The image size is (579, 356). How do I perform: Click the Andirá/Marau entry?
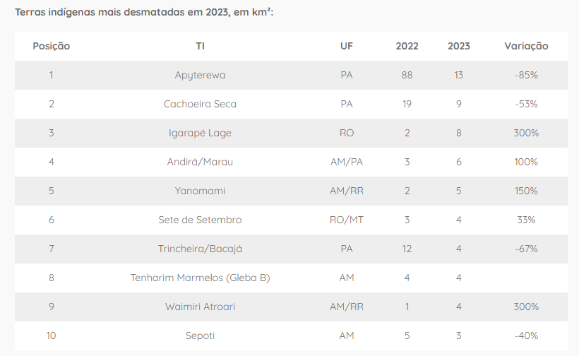point(200,162)
